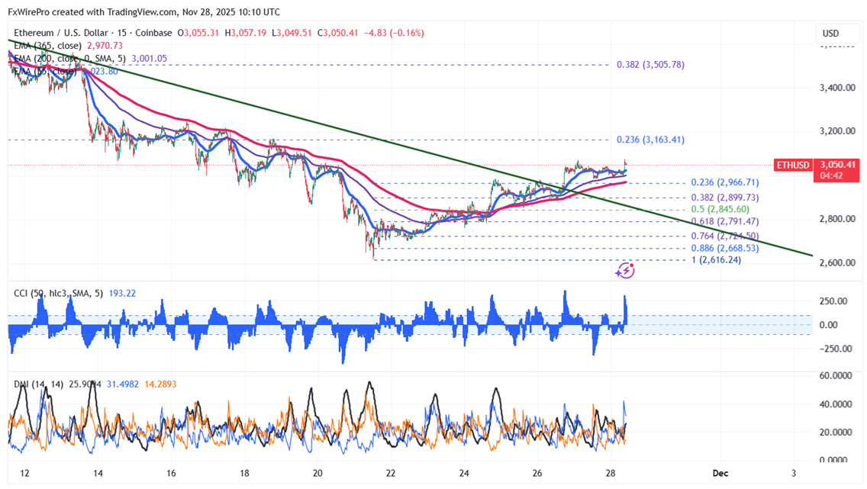Click the EMA (200, close, 0, SMA, 5) legend

click(x=69, y=59)
